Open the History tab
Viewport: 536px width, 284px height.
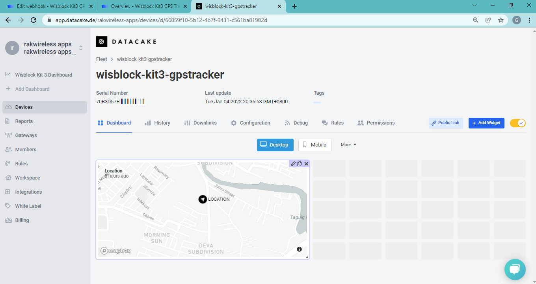click(x=158, y=123)
